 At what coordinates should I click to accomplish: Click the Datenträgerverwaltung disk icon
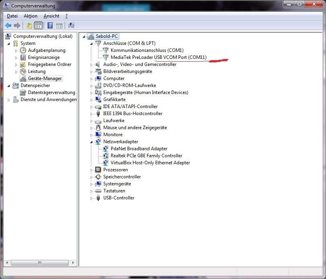(23, 92)
